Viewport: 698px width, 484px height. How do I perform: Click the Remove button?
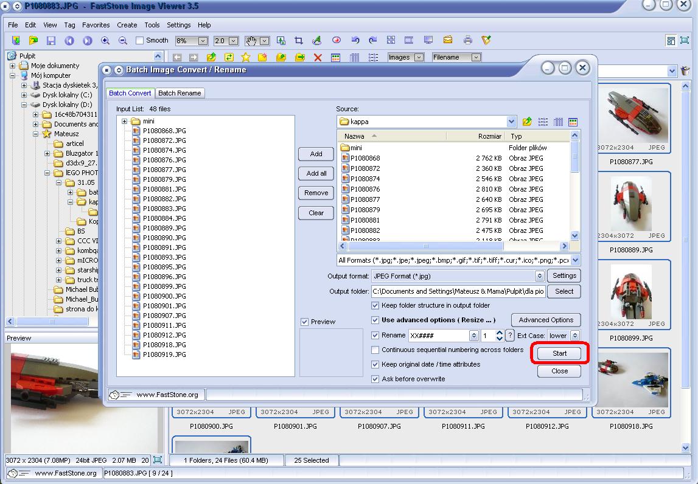316,193
